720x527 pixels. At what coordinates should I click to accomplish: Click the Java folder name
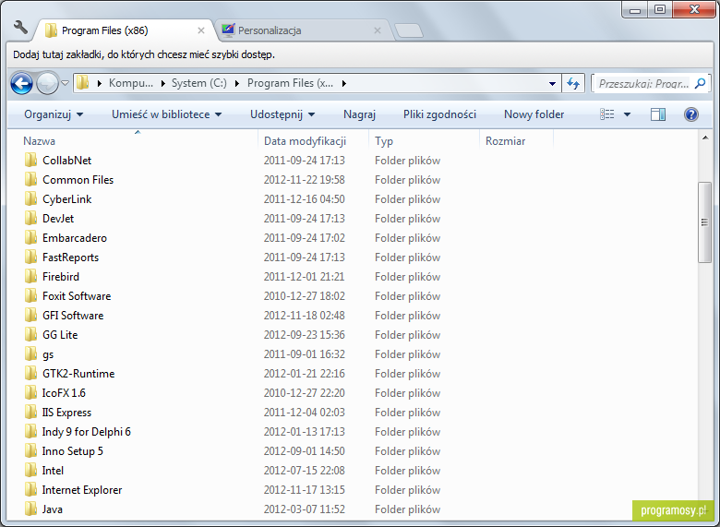pos(53,509)
